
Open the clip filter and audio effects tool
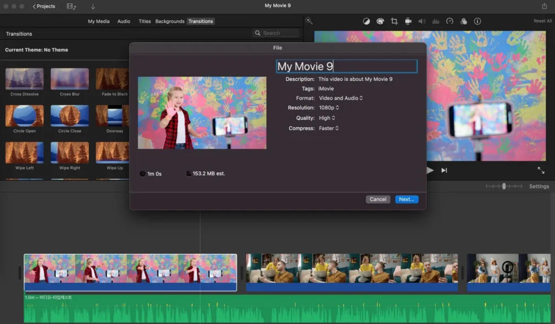tap(464, 21)
